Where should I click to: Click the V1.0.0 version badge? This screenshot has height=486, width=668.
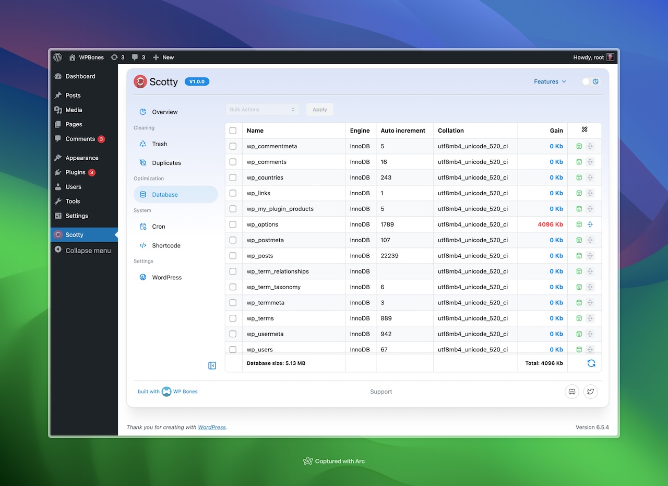coord(197,81)
